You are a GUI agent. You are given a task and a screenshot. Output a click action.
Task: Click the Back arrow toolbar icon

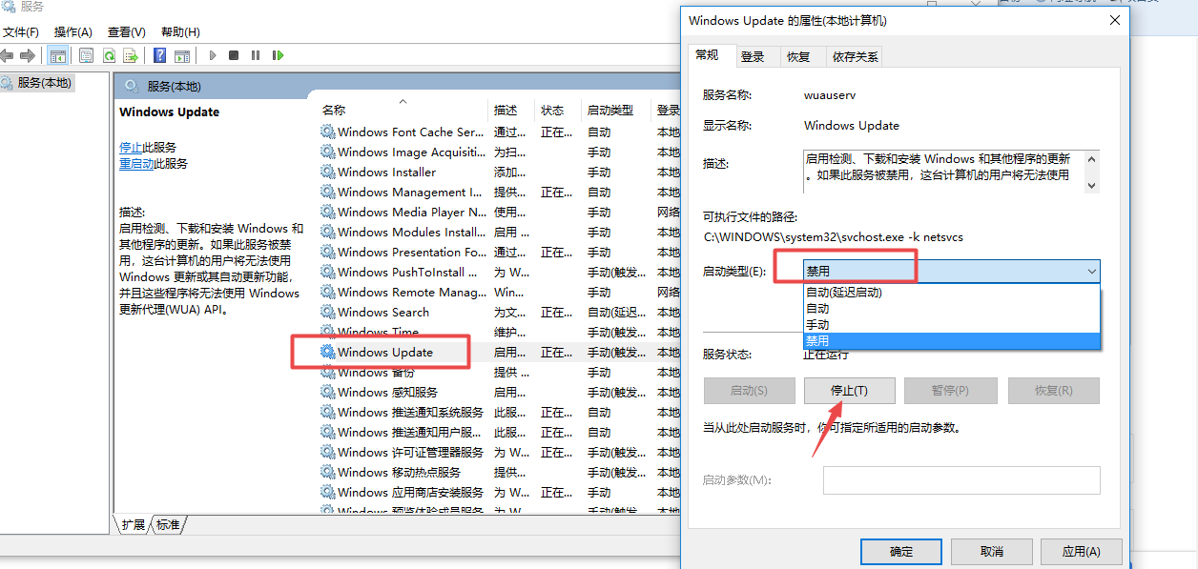pos(7,56)
